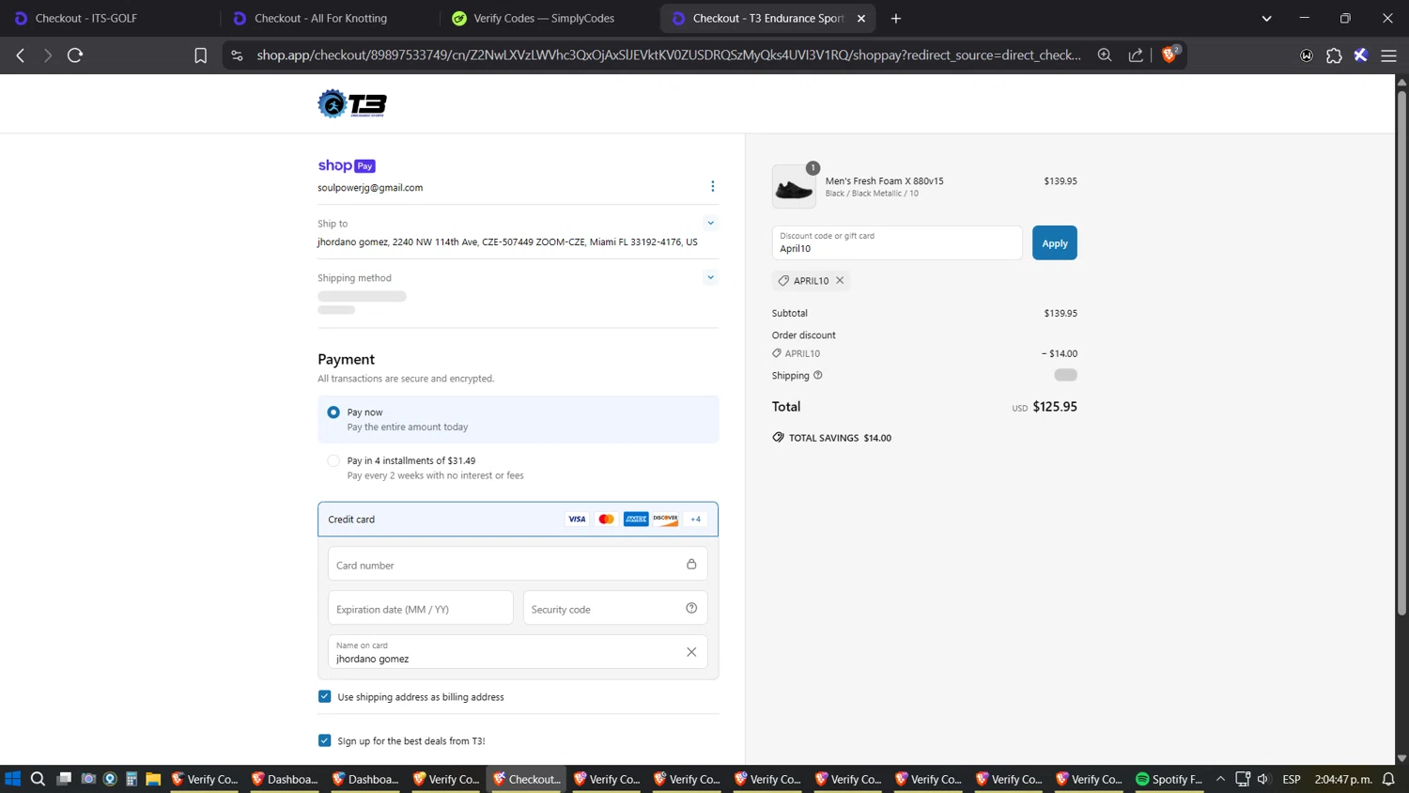Go back to the previous page

(21, 55)
